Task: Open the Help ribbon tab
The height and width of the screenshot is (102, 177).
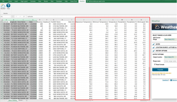Action: click(66, 1)
